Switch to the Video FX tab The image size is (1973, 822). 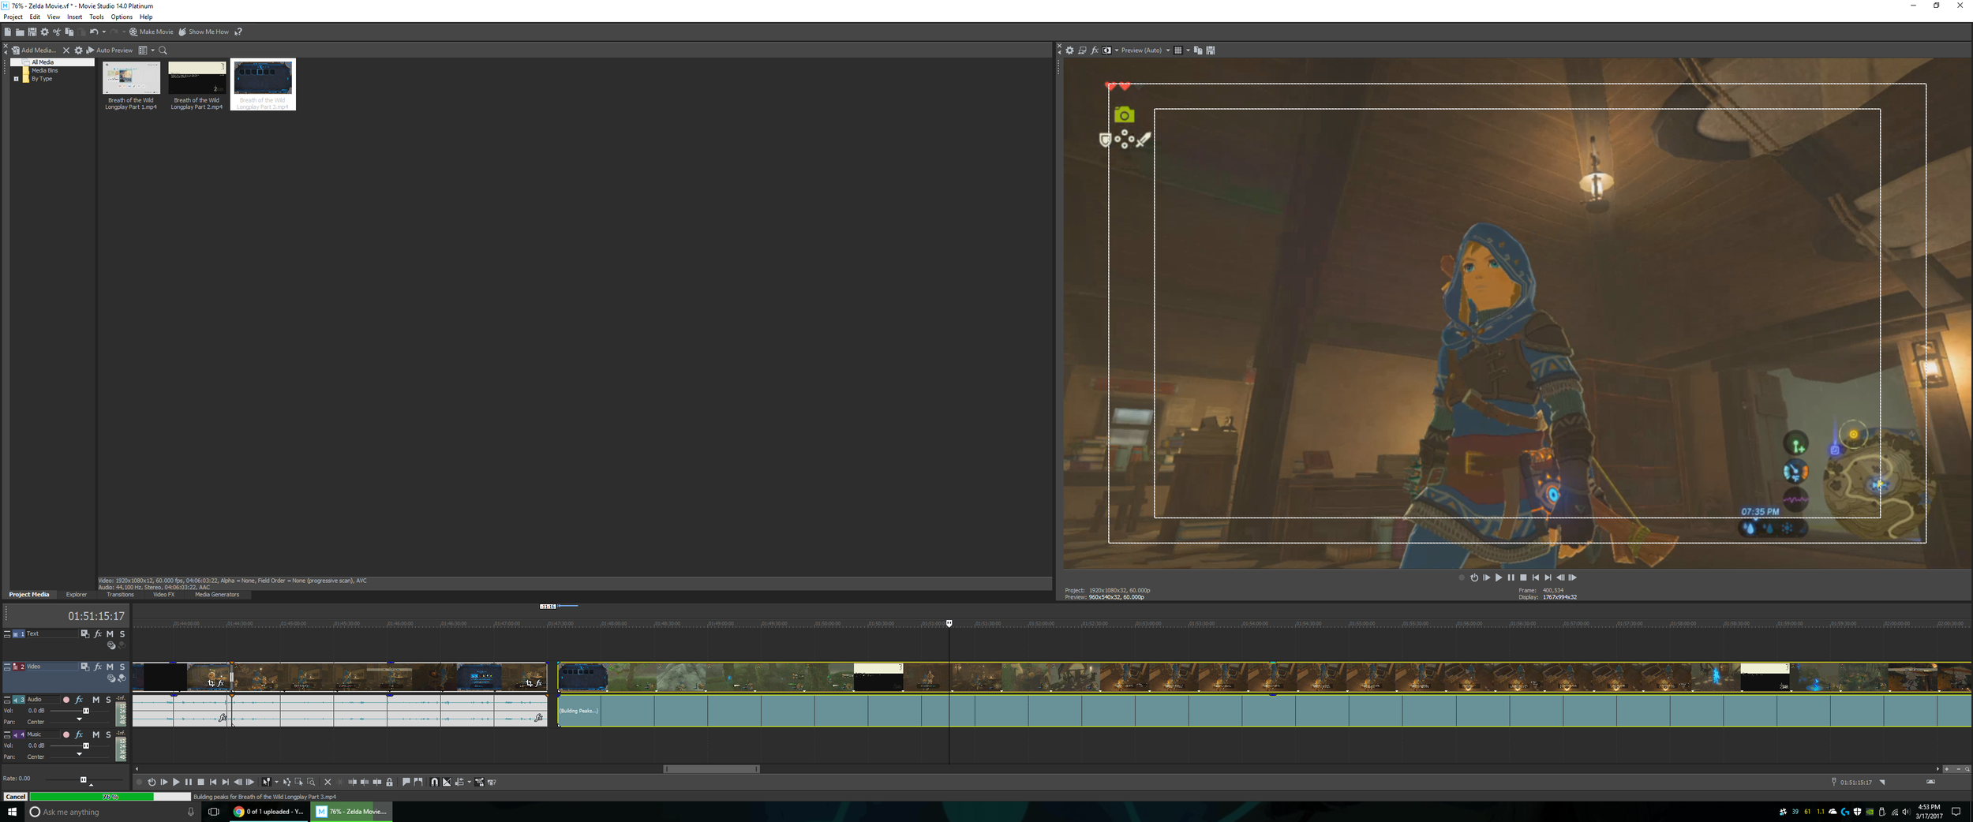[164, 595]
